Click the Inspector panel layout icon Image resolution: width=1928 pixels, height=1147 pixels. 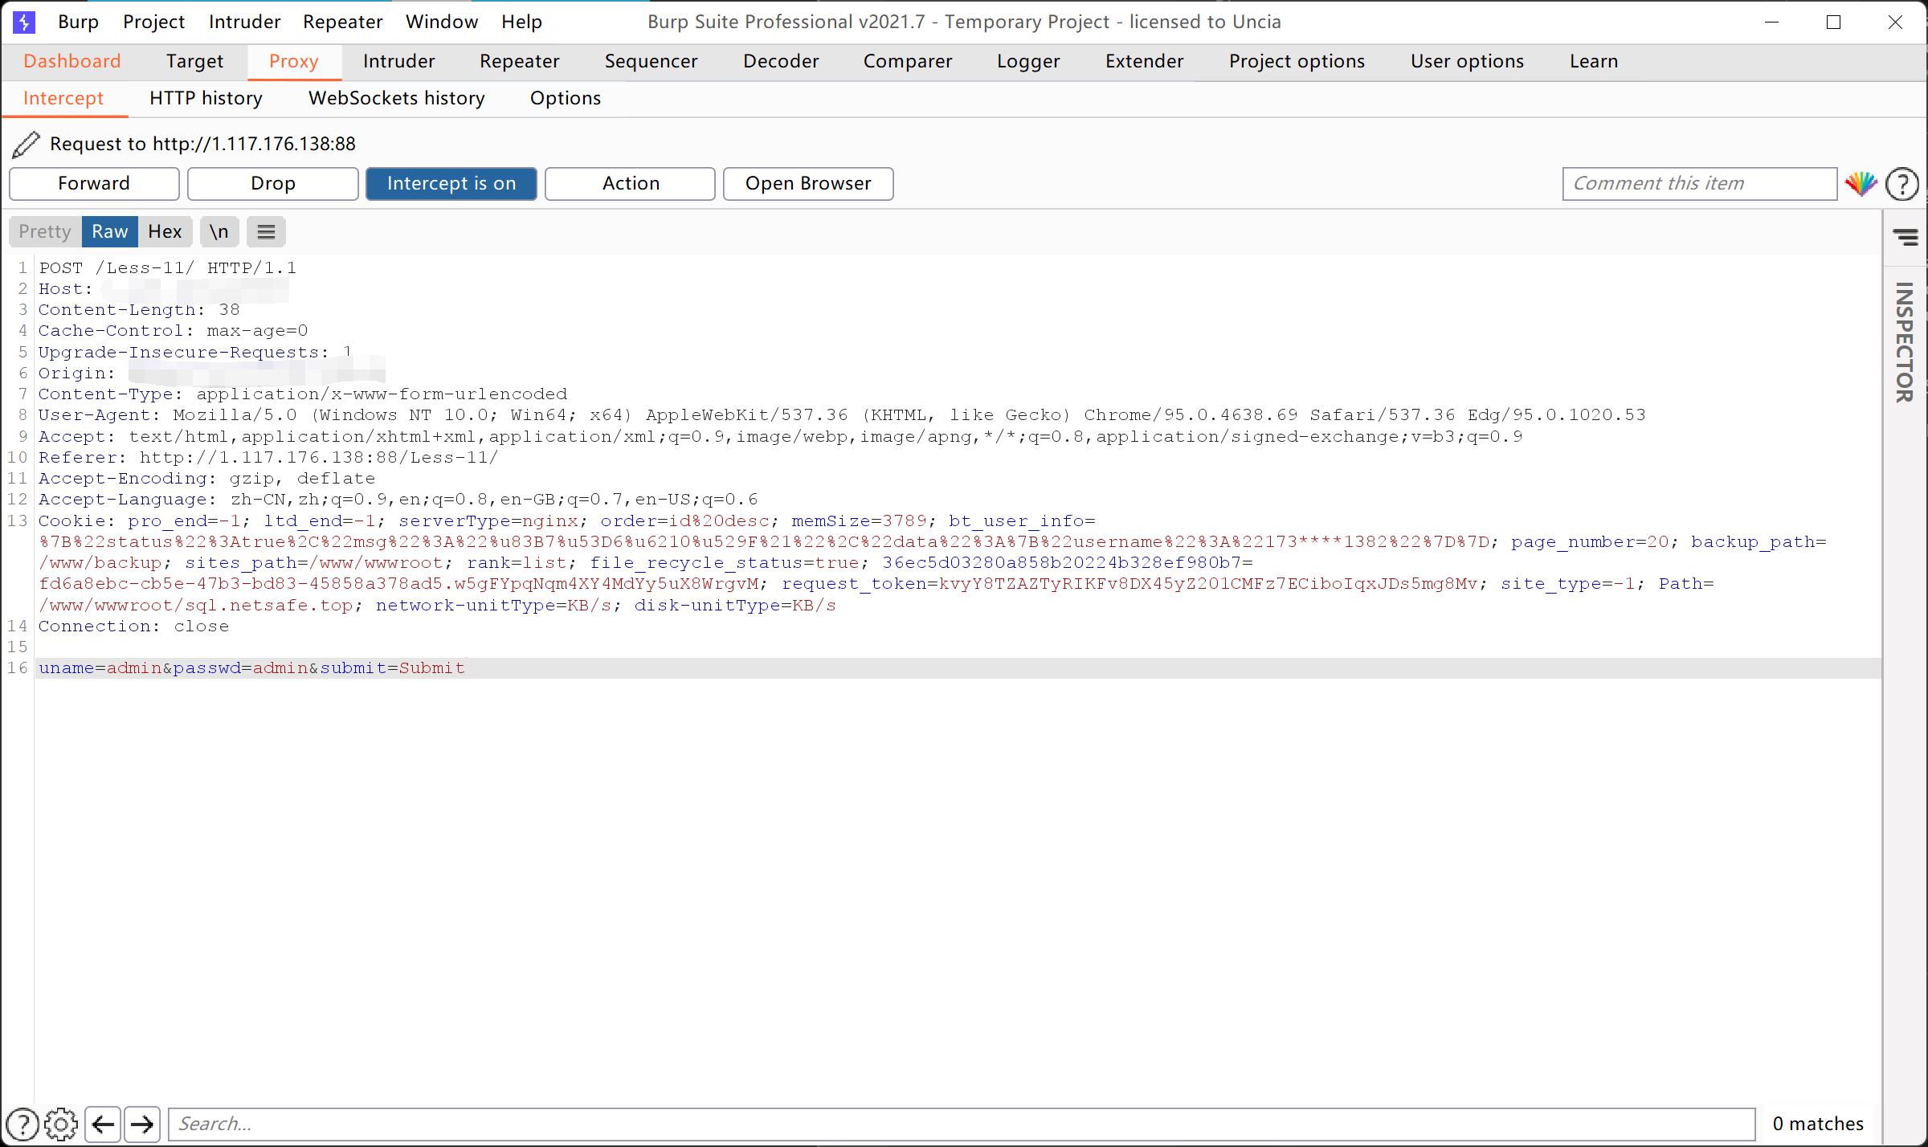(x=1905, y=236)
